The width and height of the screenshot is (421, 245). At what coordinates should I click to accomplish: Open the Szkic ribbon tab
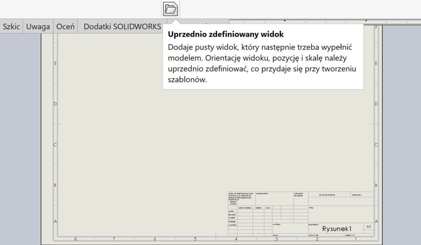pos(11,26)
